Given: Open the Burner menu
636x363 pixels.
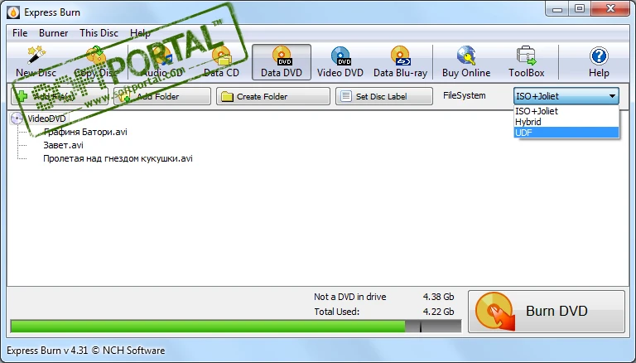Looking at the screenshot, I should 54,33.
